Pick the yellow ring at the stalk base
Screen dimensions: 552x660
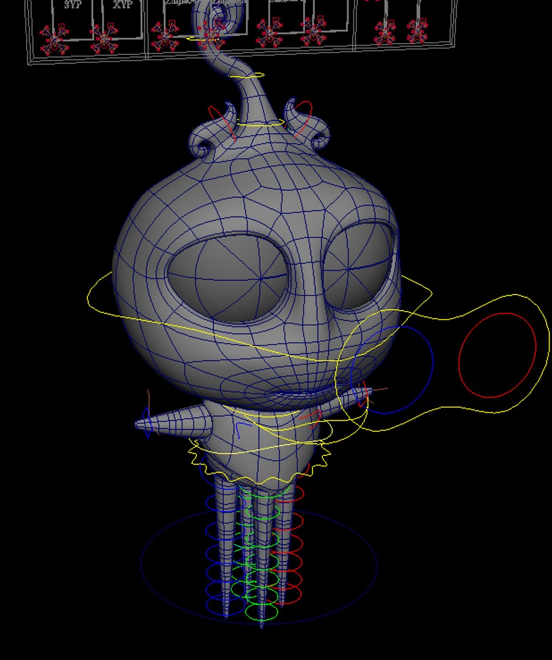coord(260,123)
